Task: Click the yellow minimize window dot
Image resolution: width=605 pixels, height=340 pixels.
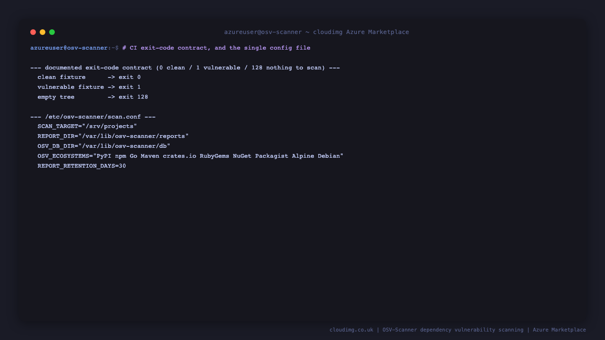Action: tap(43, 32)
